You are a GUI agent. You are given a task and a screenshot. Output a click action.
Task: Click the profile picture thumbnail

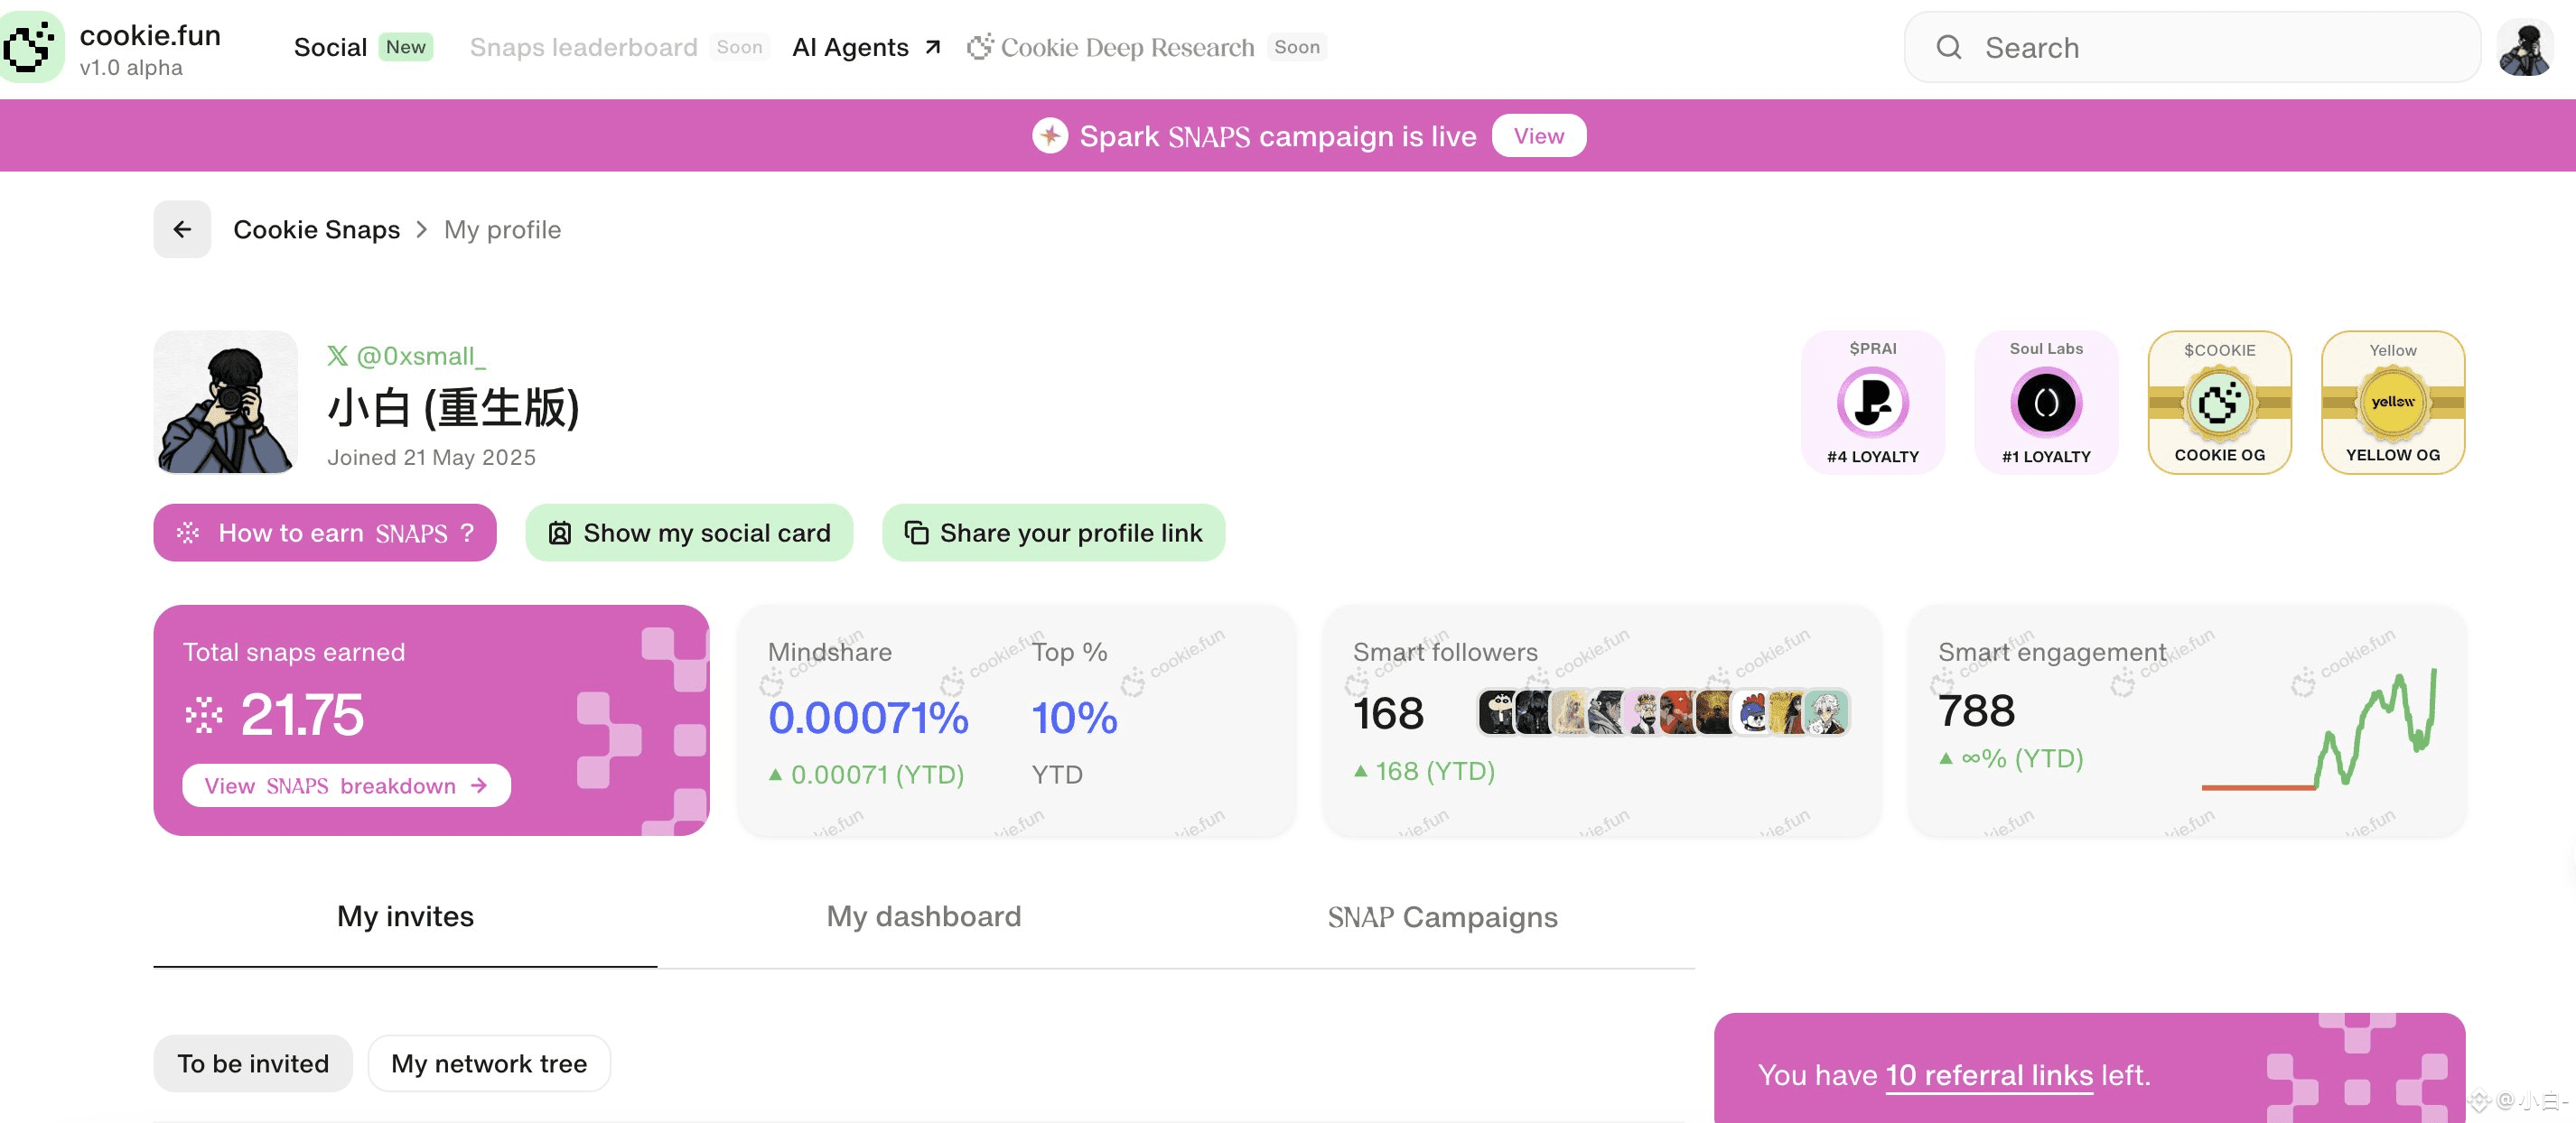226,402
